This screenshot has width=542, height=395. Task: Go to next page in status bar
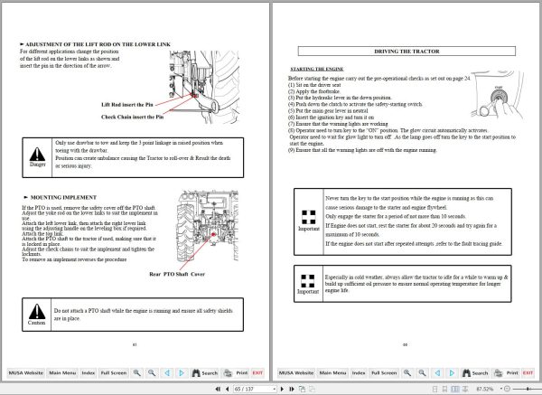coord(282,389)
